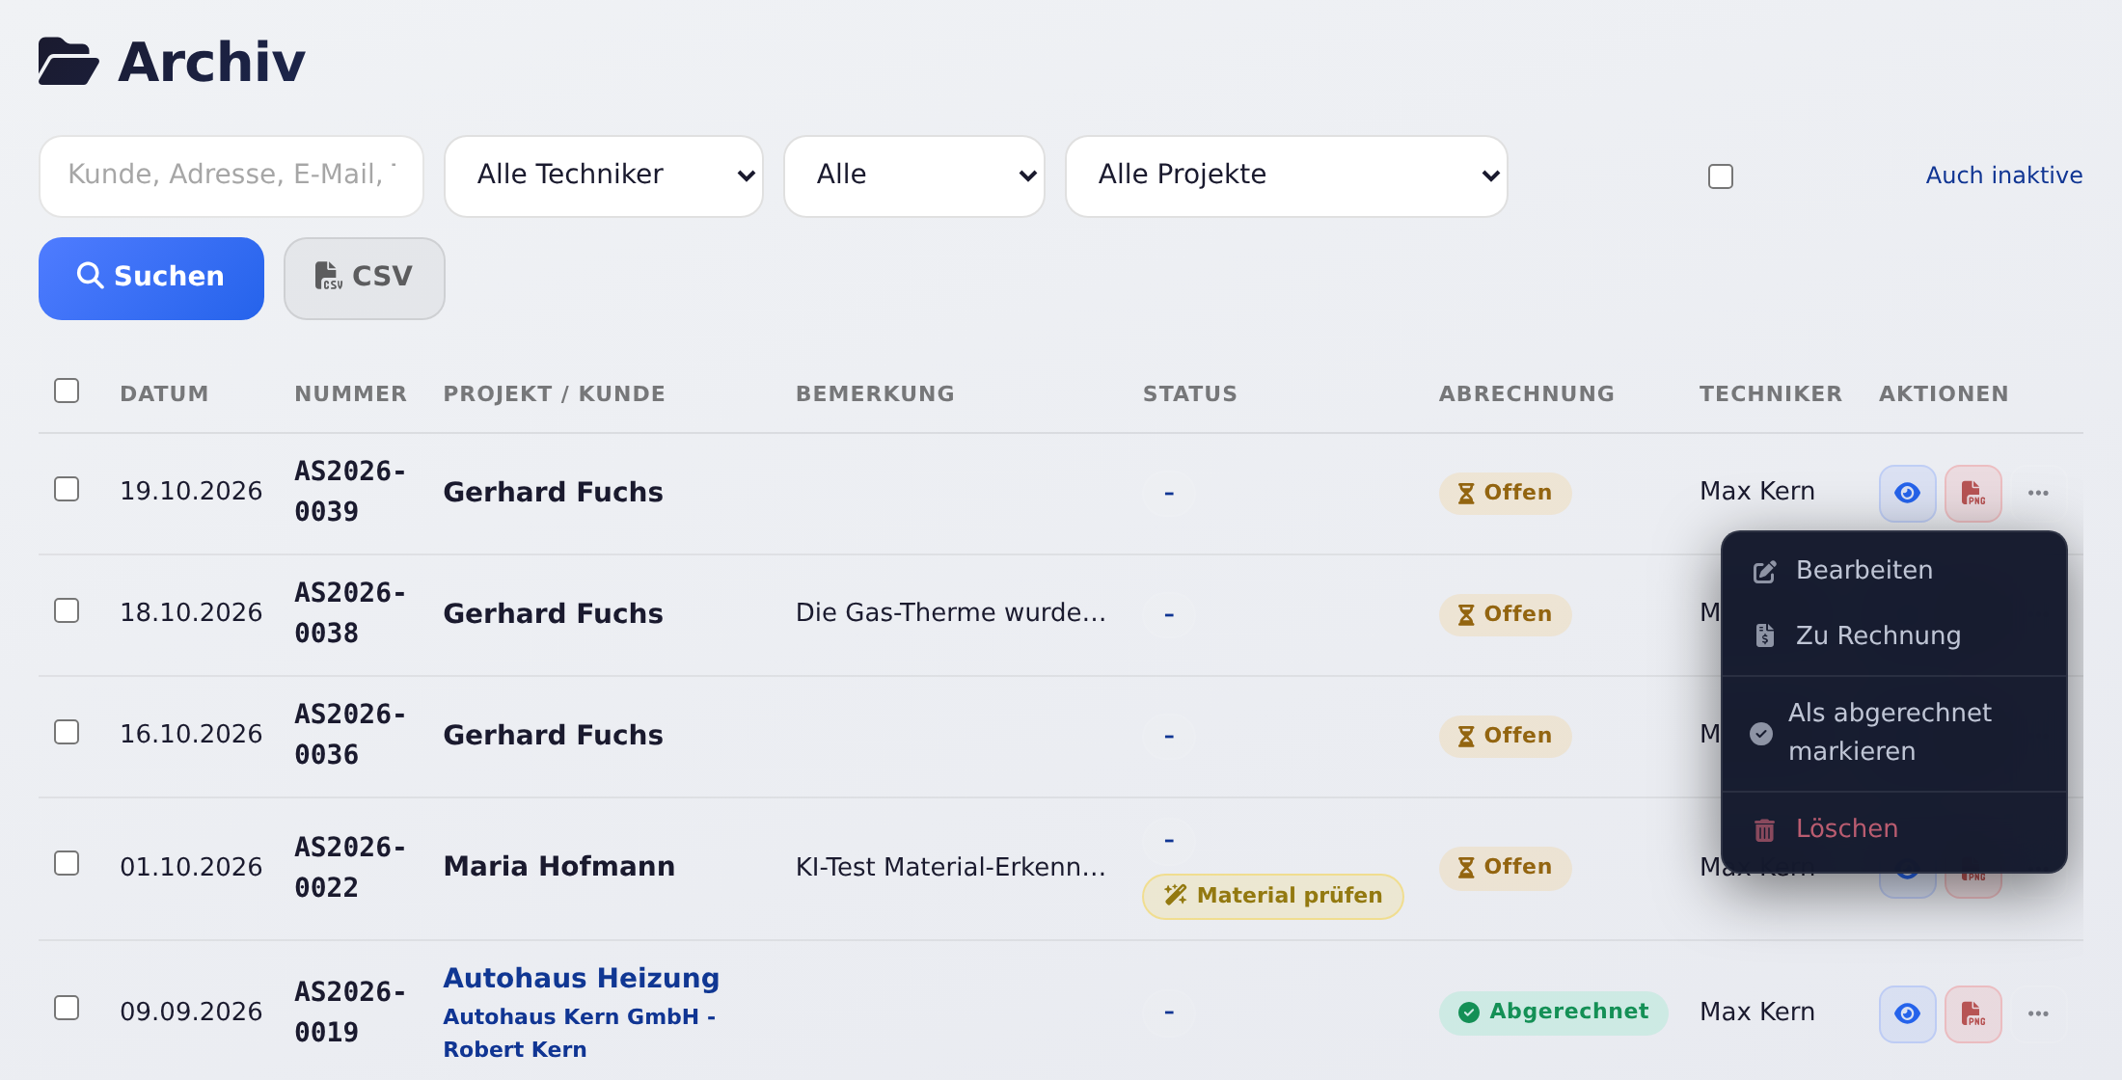
Task: Toggle the Auch inaktive checkbox
Action: 1721,176
